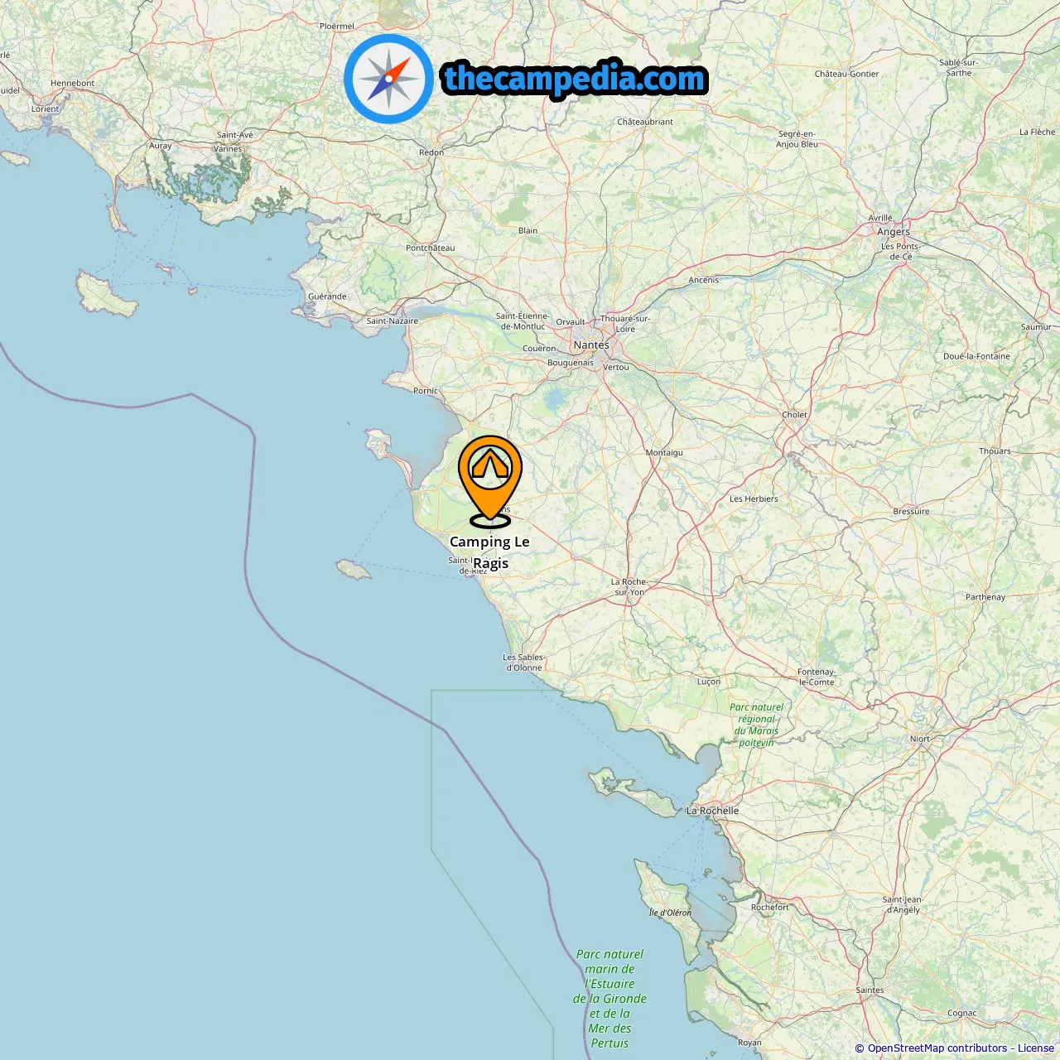Click the Parc naturel régional du Marais poitevin label

click(756, 725)
